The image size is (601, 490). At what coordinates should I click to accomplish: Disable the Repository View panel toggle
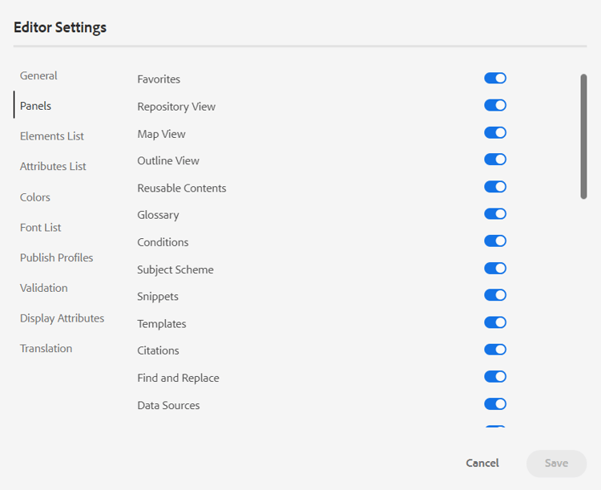[x=495, y=105]
